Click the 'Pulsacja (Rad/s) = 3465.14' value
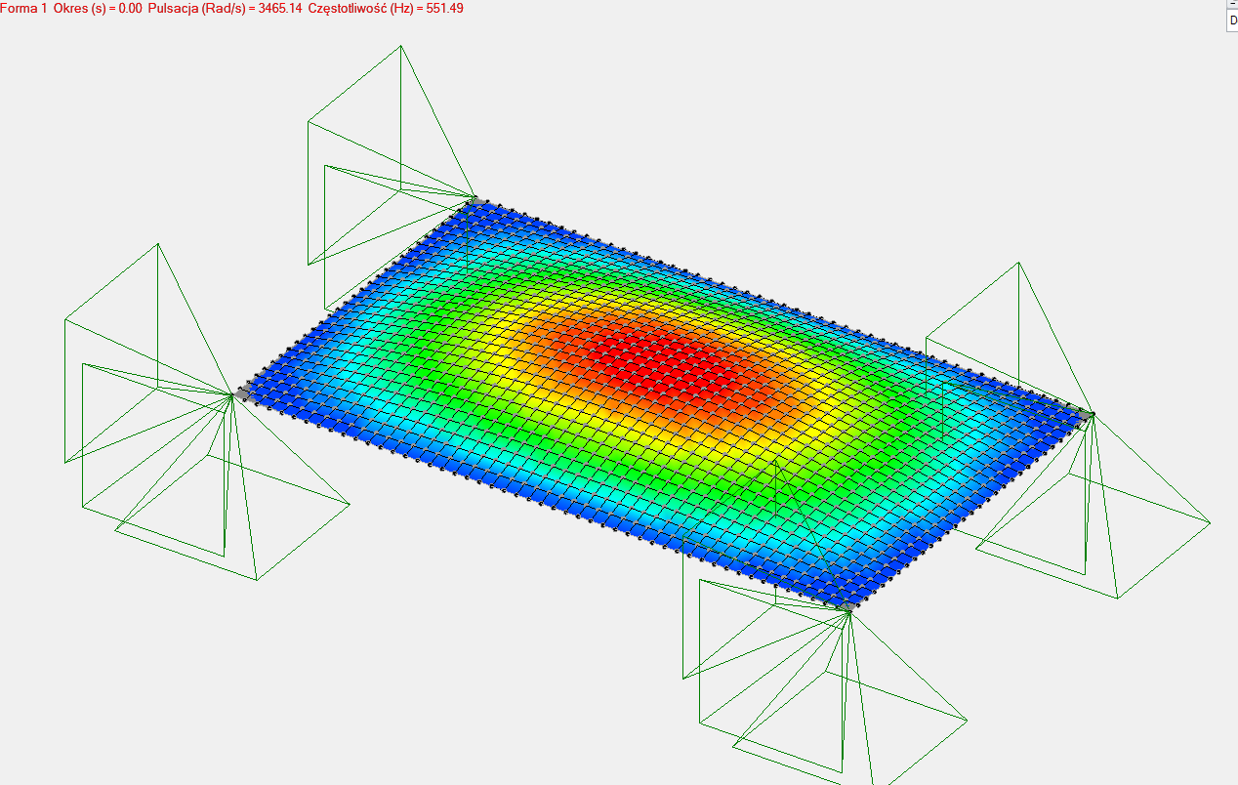1238x785 pixels. [x=225, y=8]
